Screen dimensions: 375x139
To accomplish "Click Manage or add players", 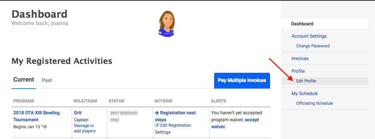I will (84, 128).
